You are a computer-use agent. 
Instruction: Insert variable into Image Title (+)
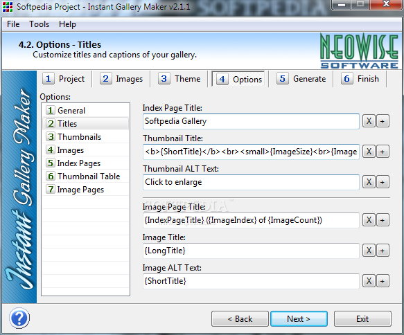click(x=383, y=251)
